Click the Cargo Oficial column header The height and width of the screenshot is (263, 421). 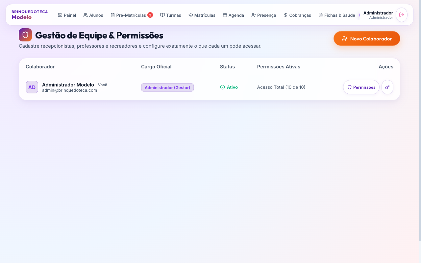[x=156, y=67]
